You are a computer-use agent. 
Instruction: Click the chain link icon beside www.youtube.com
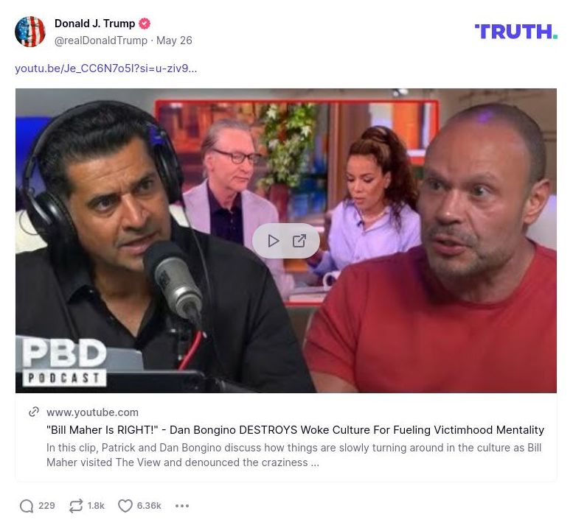(x=34, y=412)
